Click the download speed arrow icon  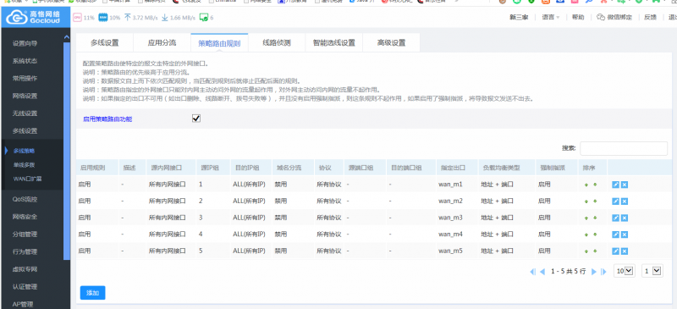point(164,17)
